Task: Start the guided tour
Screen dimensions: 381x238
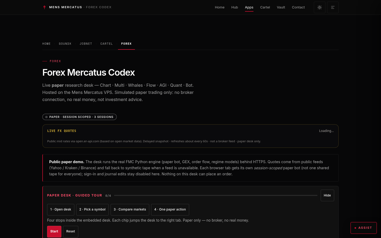Action: tap(54, 231)
